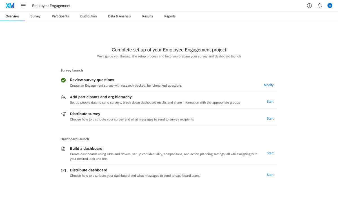This screenshot has height=211, width=338.
Task: Open the help question mark icon
Action: 309,6
